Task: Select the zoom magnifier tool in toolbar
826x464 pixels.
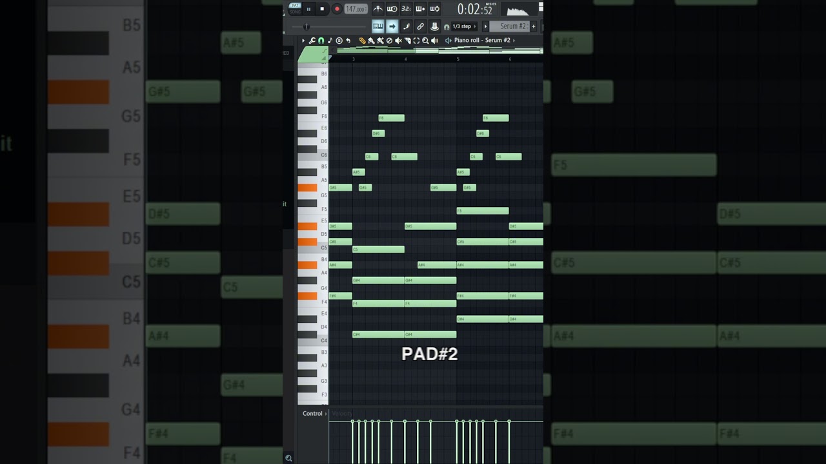Action: pos(425,41)
